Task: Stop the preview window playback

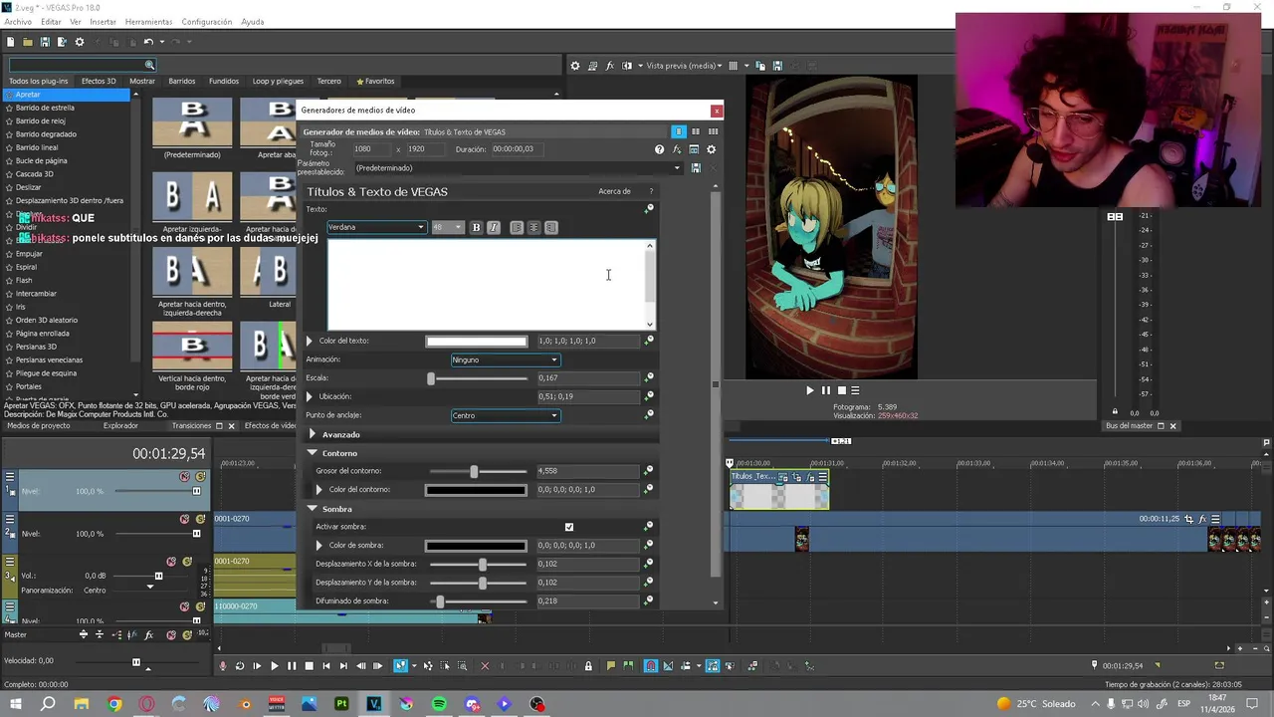Action: click(x=841, y=390)
